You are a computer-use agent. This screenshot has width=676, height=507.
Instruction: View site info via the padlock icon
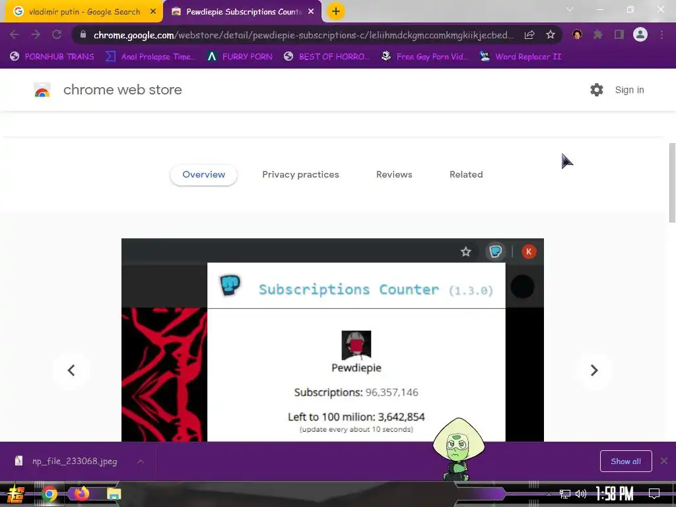[x=83, y=34]
